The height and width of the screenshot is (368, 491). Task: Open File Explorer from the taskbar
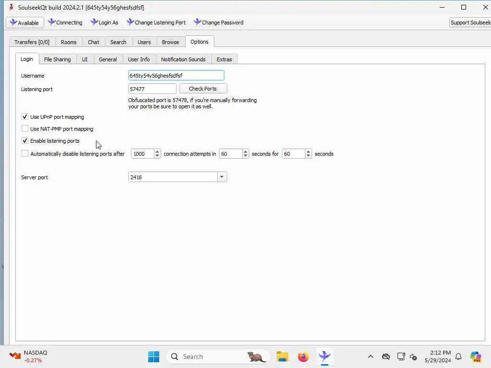tap(282, 356)
